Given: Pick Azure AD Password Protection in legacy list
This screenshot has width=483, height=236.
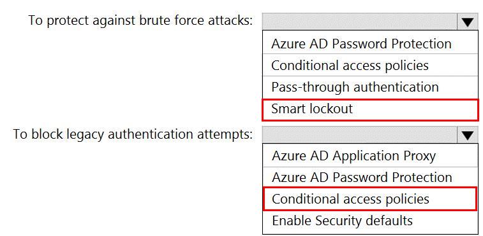Looking at the screenshot, I should coord(370,177).
